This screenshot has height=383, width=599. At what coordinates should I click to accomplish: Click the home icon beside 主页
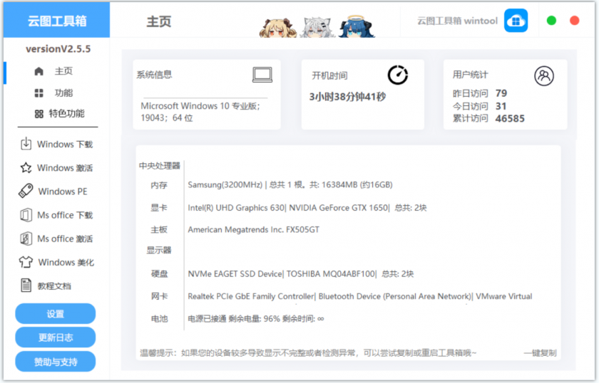[39, 71]
